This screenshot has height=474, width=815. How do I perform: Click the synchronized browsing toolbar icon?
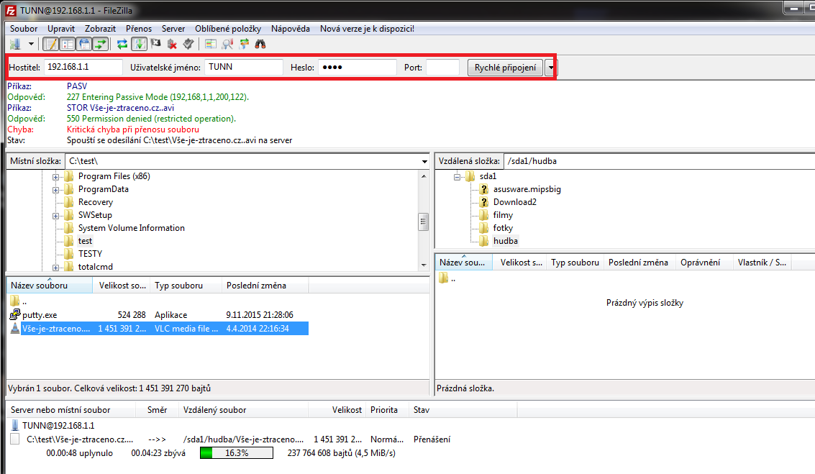tap(244, 45)
